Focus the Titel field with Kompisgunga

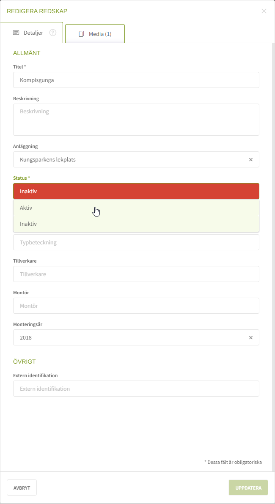click(136, 80)
